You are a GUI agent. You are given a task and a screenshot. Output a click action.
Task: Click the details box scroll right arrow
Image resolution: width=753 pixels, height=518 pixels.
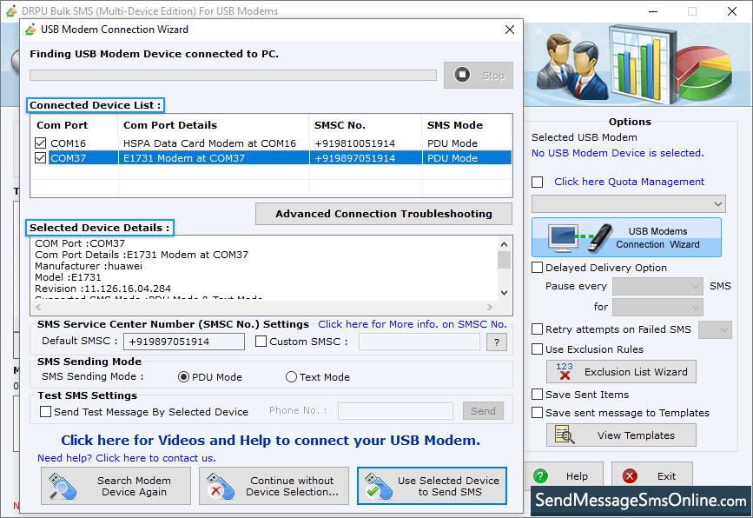click(489, 307)
